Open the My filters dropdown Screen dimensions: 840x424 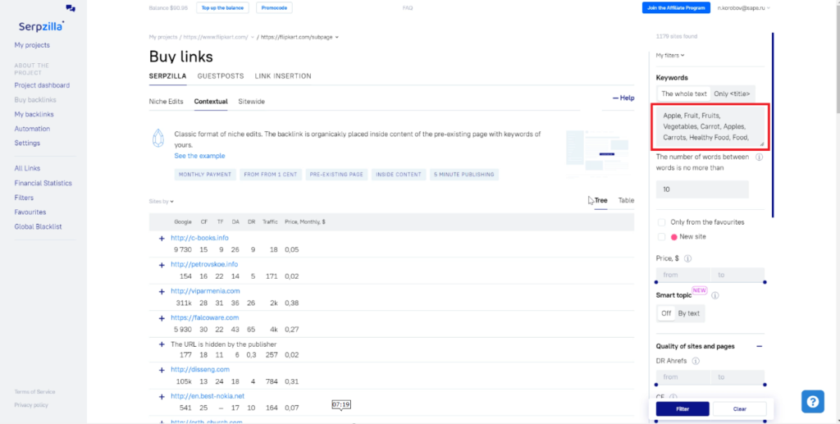point(670,55)
